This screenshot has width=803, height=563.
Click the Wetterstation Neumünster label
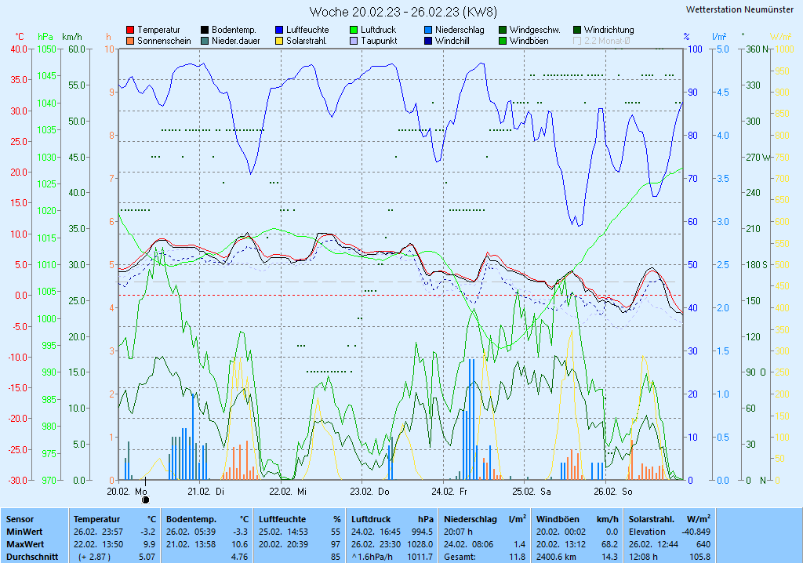click(x=740, y=9)
